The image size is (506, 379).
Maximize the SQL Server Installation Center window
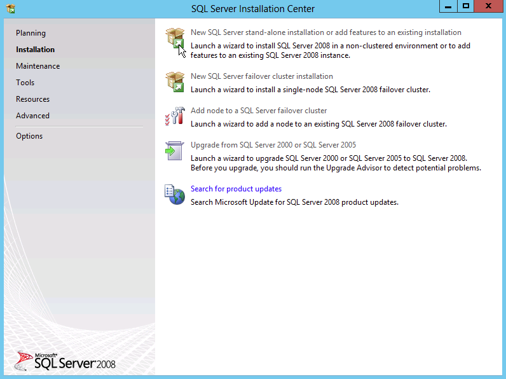coord(465,6)
